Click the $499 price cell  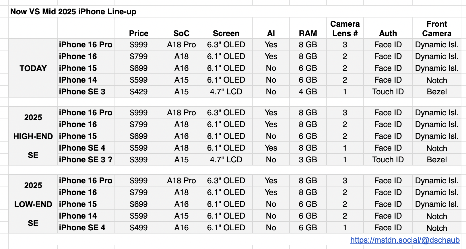[x=139, y=228]
